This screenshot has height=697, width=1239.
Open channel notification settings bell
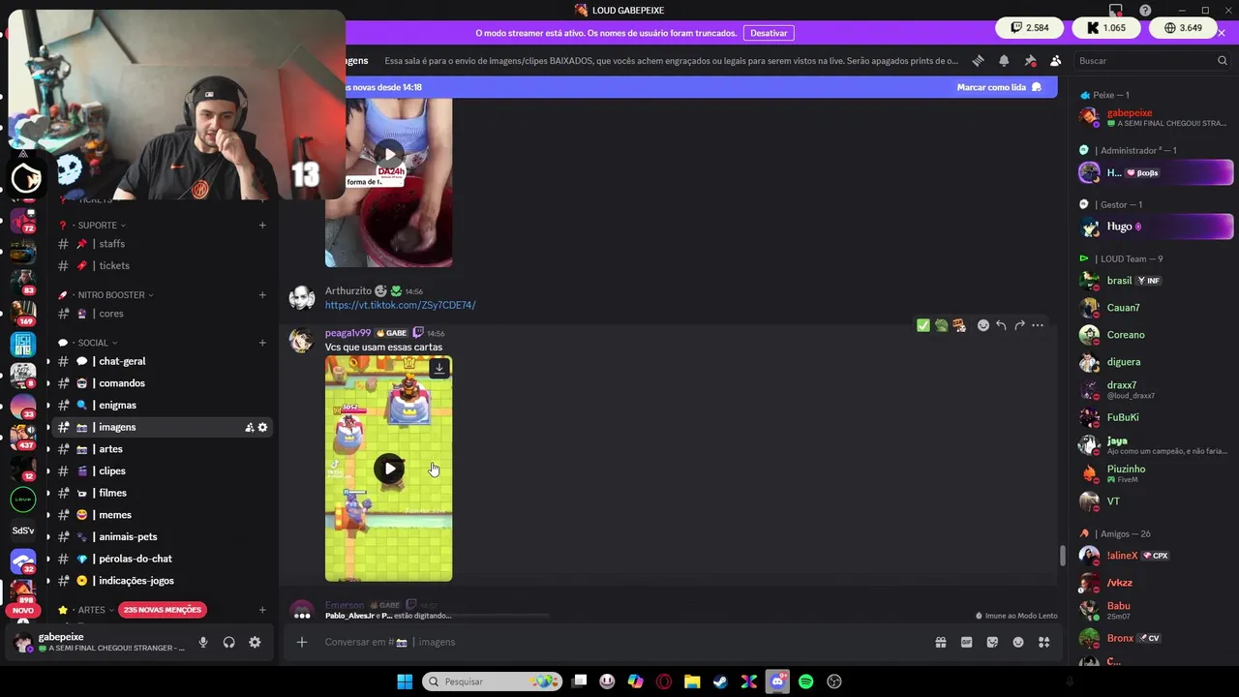1004,60
